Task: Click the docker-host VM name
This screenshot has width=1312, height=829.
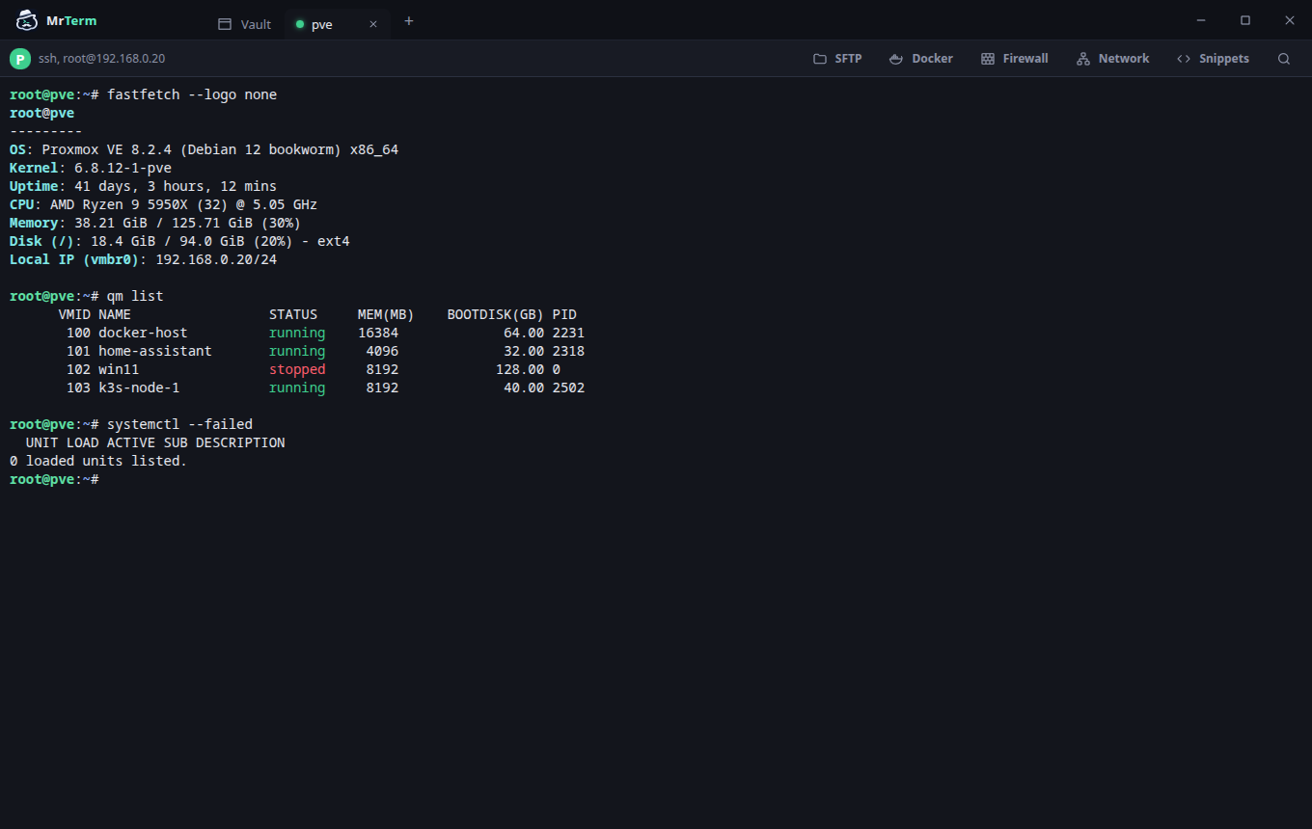Action: point(143,333)
